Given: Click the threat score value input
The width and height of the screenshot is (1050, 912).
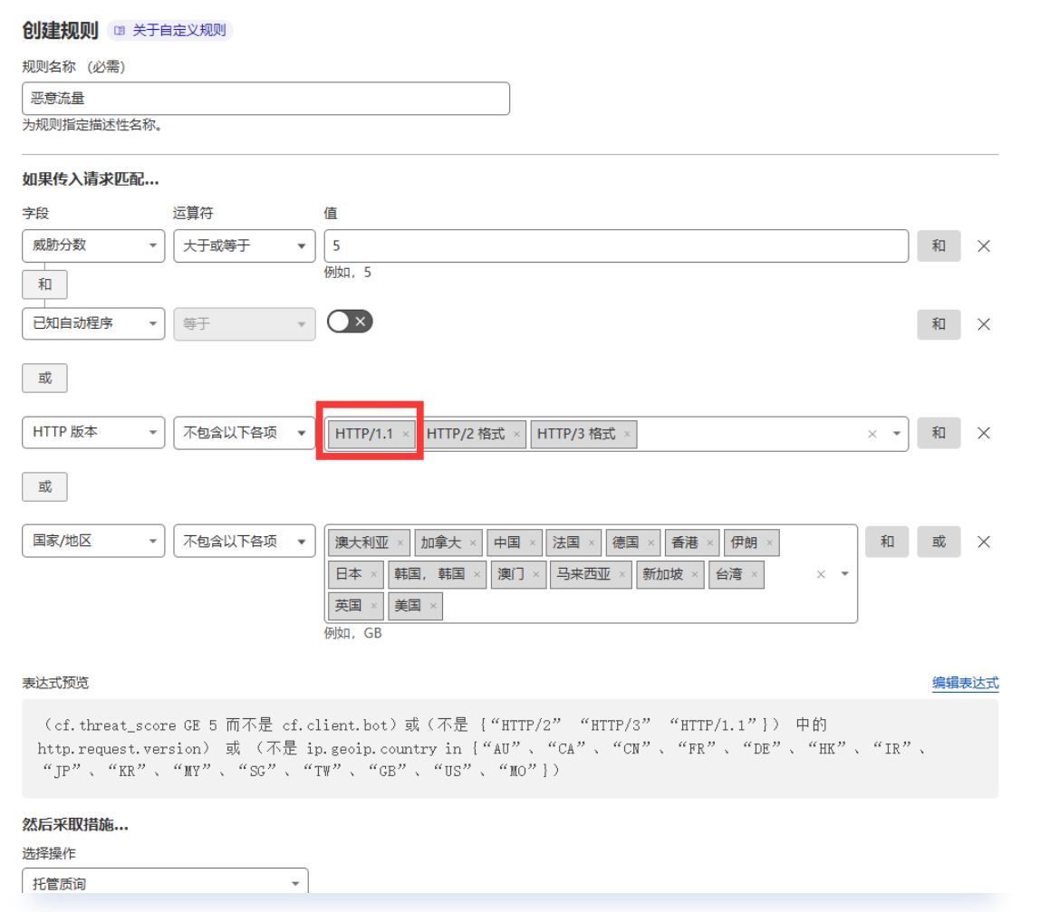Looking at the screenshot, I should (x=616, y=245).
